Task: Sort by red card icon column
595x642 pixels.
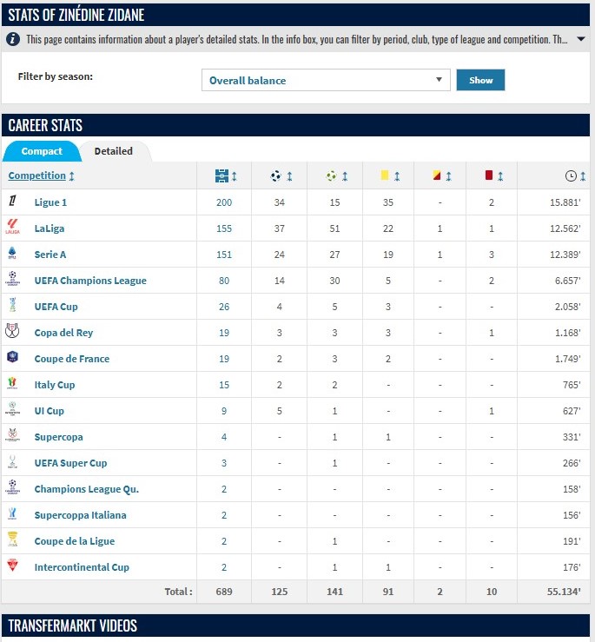Action: point(494,176)
